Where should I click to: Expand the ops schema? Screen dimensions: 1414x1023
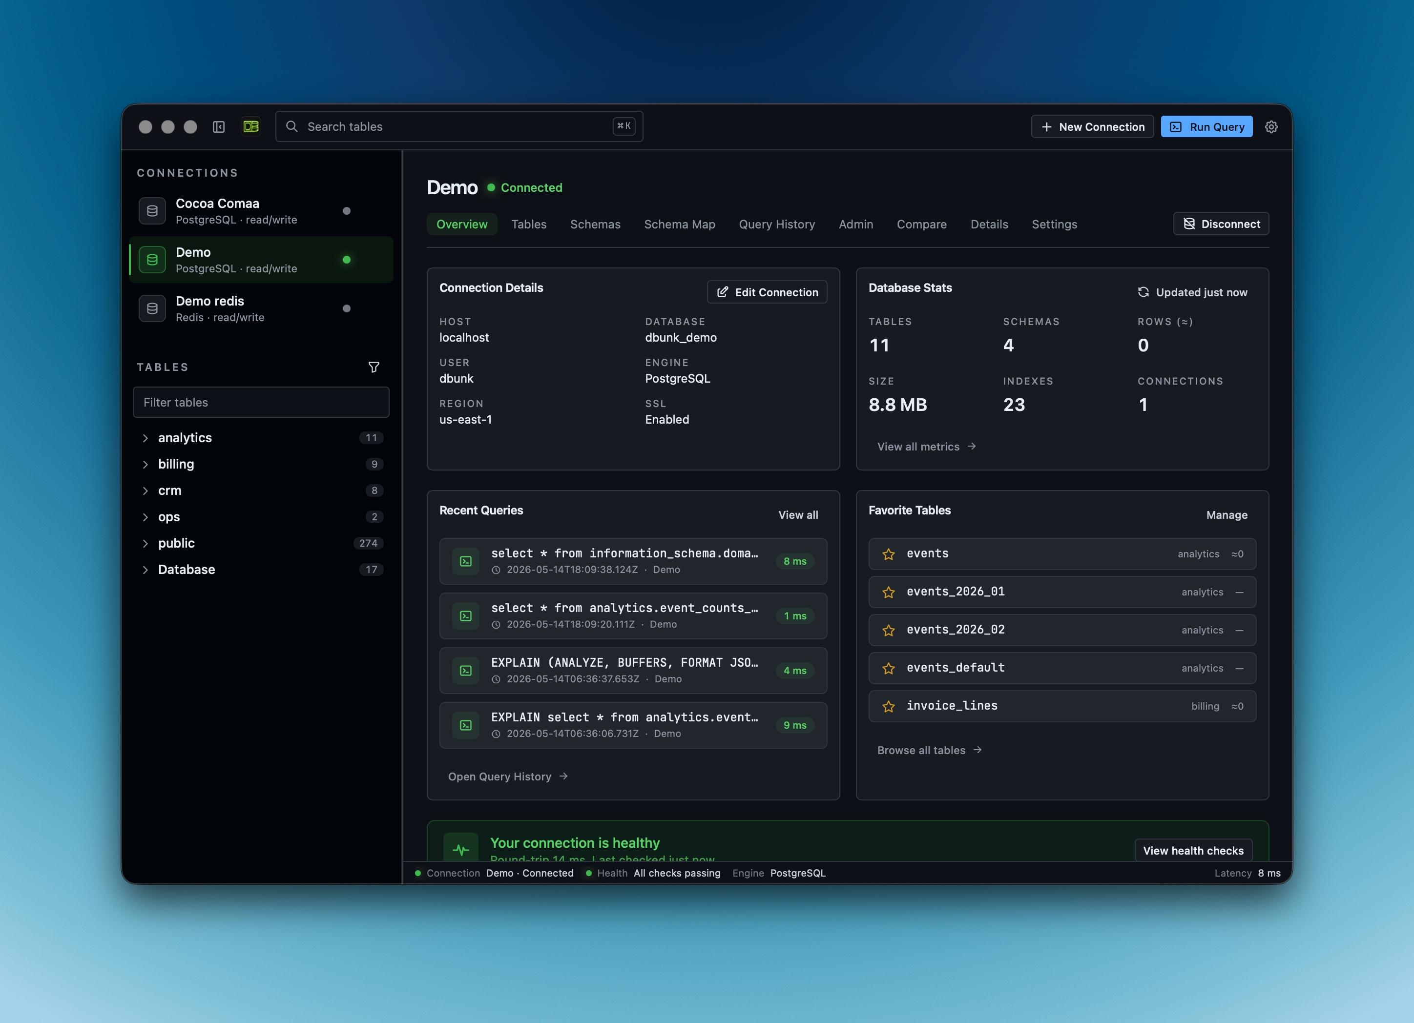coord(146,517)
